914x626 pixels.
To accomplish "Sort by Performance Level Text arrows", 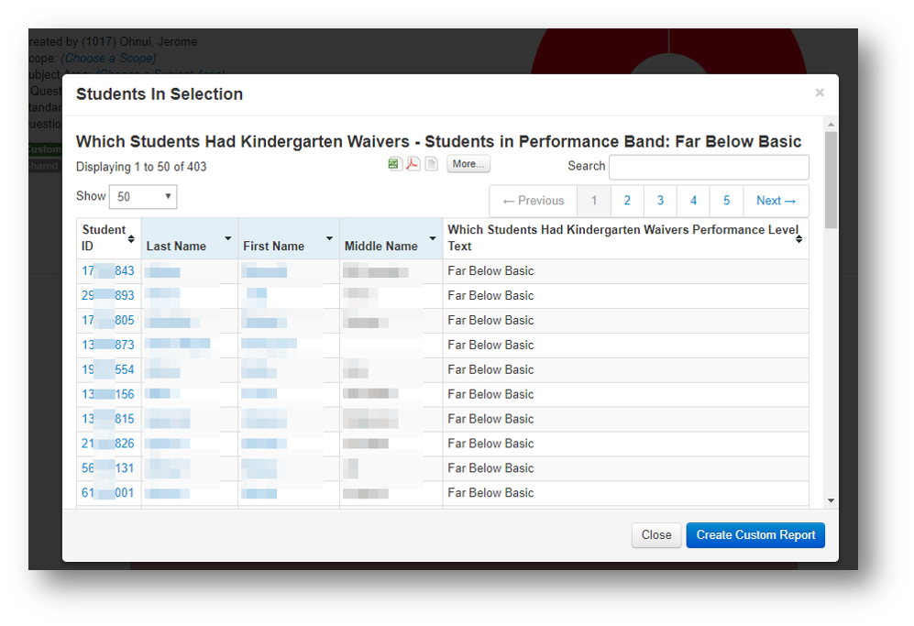I will tap(798, 238).
